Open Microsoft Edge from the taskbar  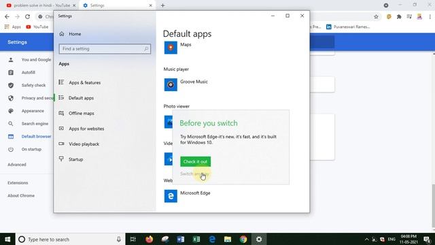[212, 239]
